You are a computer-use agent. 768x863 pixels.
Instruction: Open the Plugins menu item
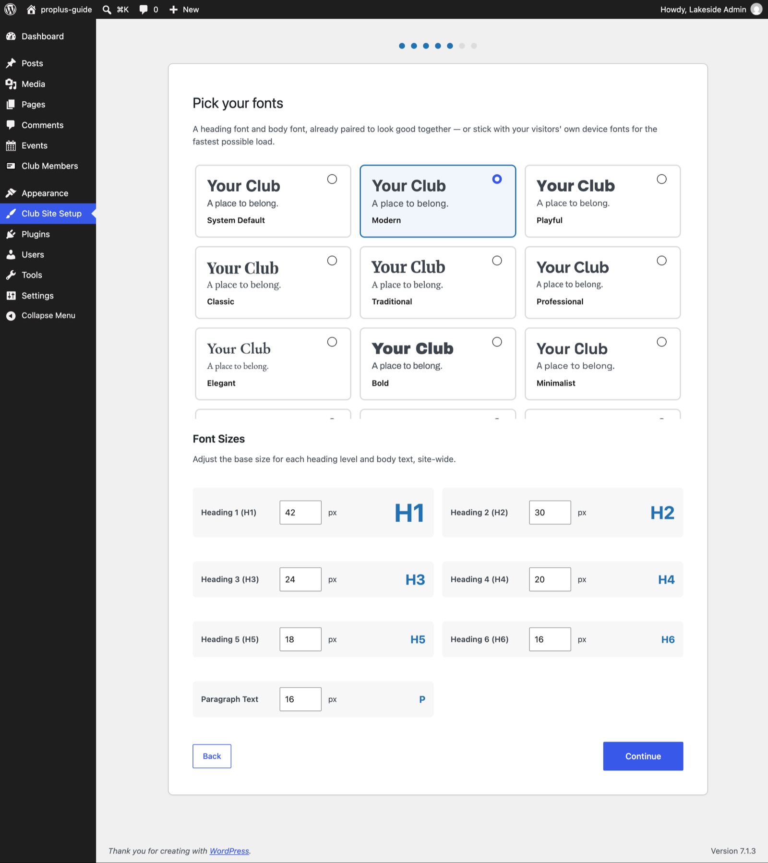(48, 234)
